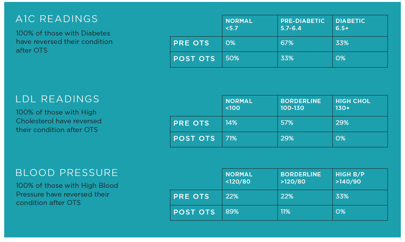Click the A1C table's NORMAL <5.7 header
The width and height of the screenshot is (405, 242).
239,24
